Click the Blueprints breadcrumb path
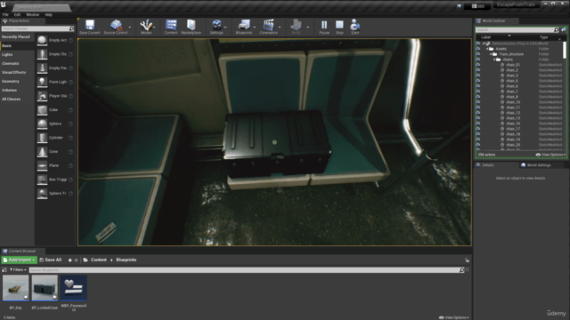The width and height of the screenshot is (570, 320). coord(126,260)
